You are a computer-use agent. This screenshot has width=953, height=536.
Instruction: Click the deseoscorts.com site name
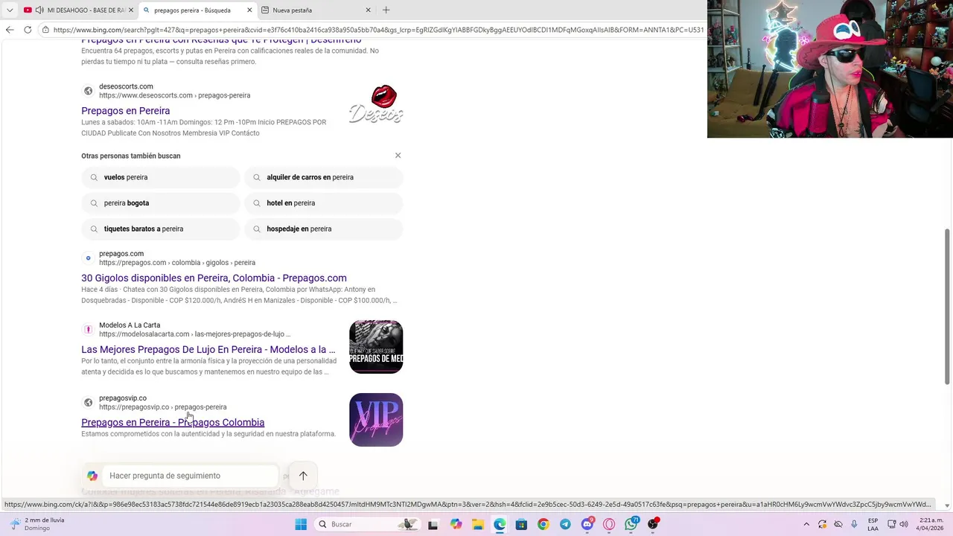[x=126, y=86]
